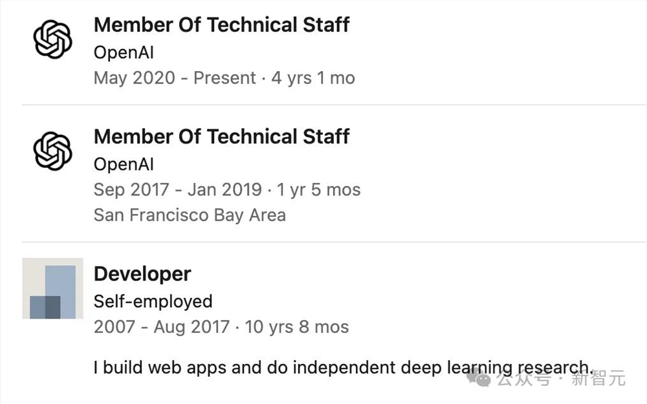Image resolution: width=647 pixels, height=404 pixels.
Task: Click OpenAI company name under May 2020 role
Action: (x=124, y=53)
